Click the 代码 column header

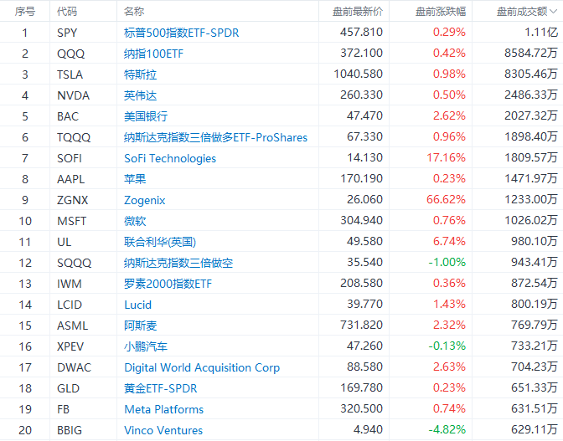click(66, 12)
